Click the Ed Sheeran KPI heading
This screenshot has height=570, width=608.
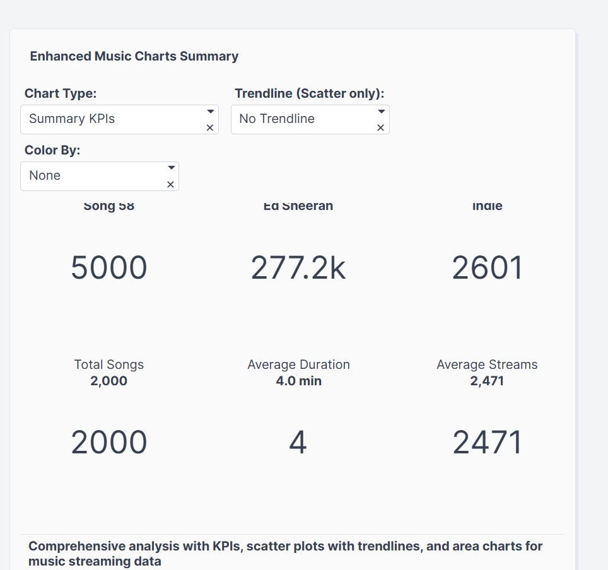[x=298, y=207]
